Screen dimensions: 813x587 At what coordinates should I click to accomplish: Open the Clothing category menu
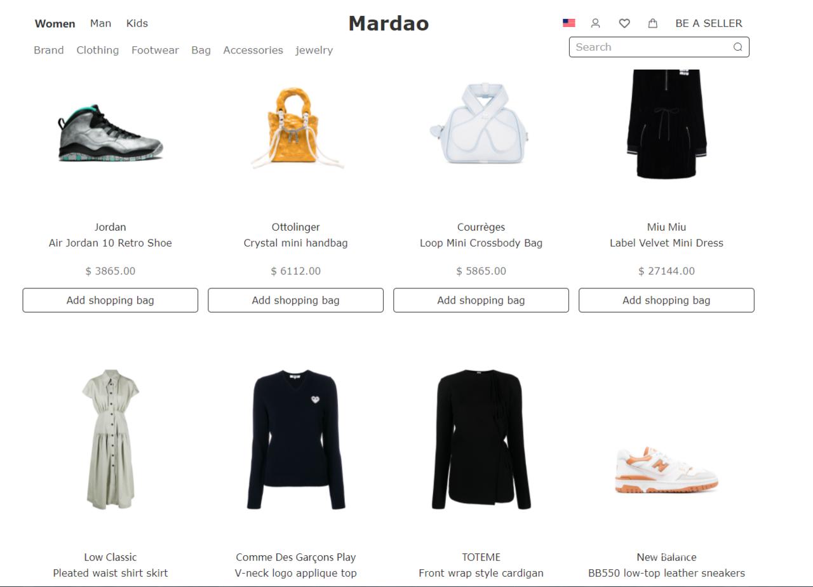click(x=97, y=50)
